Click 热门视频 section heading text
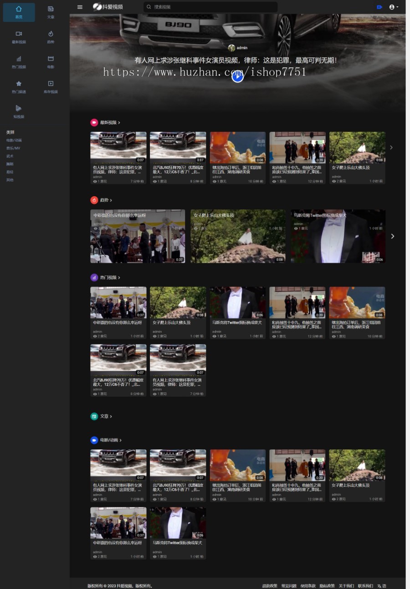This screenshot has width=410, height=589. click(x=108, y=277)
